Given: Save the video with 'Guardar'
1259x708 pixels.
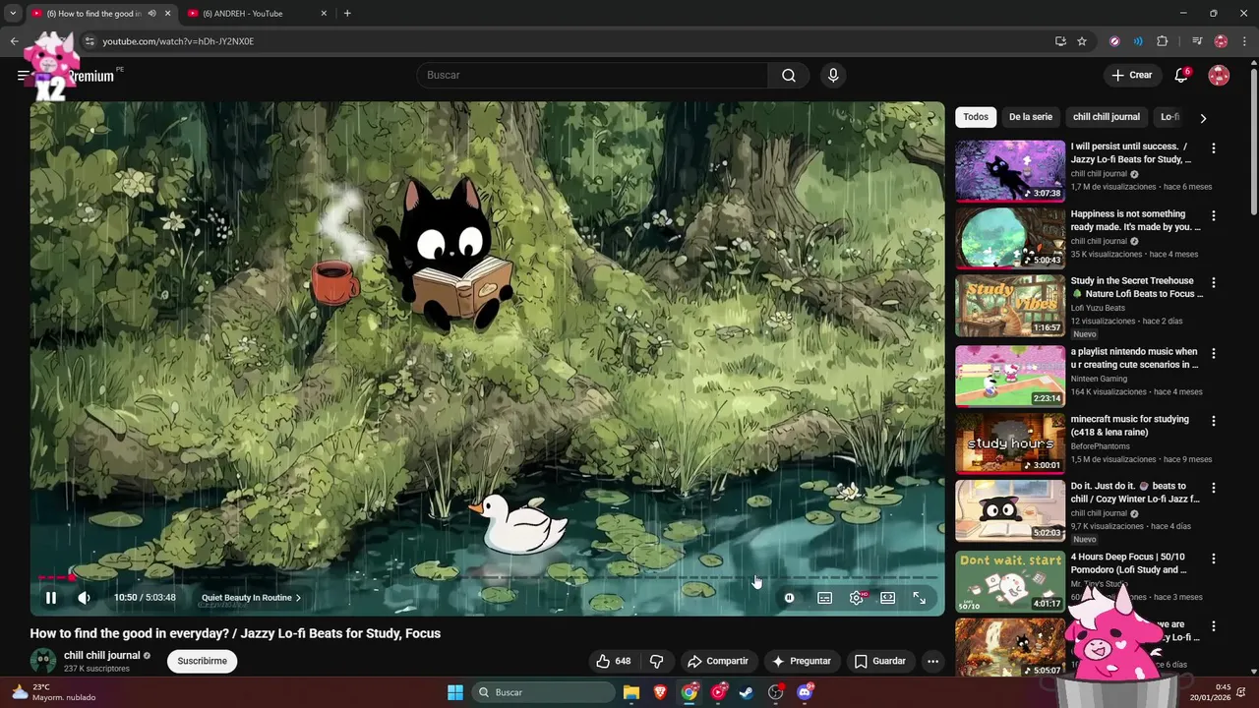Looking at the screenshot, I should pyautogui.click(x=880, y=661).
